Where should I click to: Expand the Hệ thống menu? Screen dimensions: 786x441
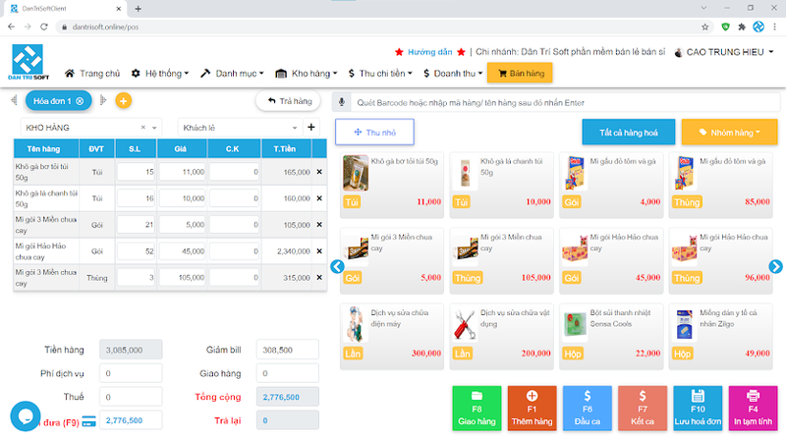point(160,74)
